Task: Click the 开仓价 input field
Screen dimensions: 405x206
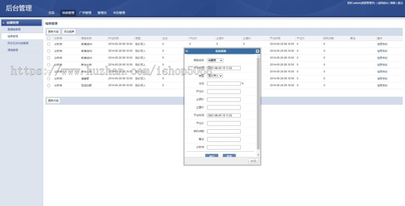Action: pyautogui.click(x=224, y=92)
